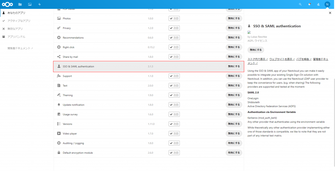Click the Theming brush icon

click(x=59, y=95)
